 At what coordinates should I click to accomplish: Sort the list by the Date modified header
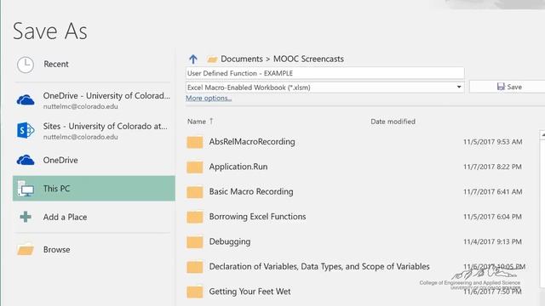393,122
